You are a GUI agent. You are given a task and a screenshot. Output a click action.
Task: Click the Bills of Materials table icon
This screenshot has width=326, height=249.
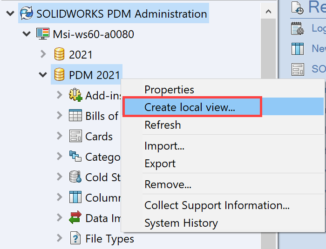[75, 116]
